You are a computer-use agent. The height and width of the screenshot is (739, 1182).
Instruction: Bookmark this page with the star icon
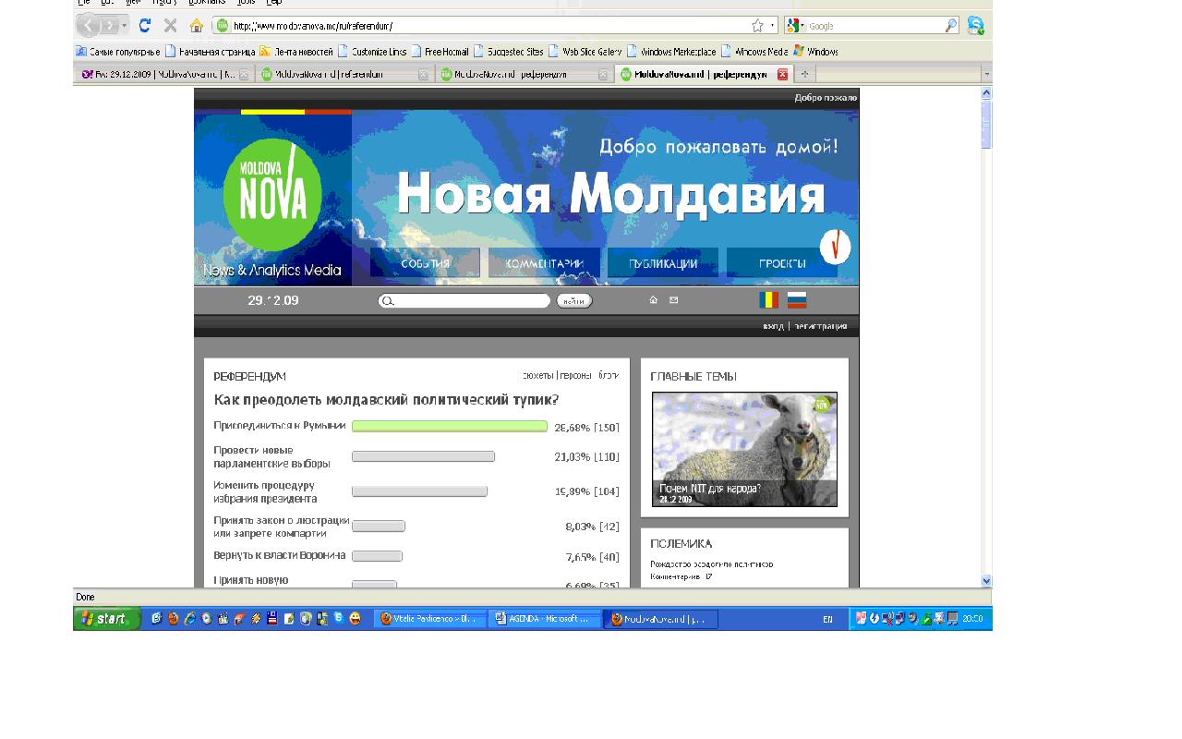pos(757,26)
